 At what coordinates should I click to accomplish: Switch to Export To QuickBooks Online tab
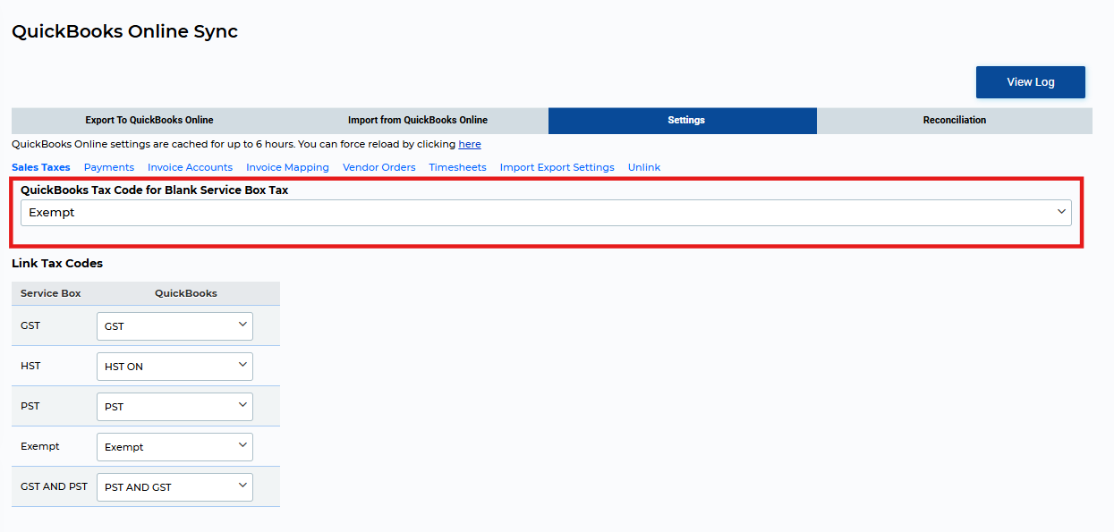coord(149,120)
